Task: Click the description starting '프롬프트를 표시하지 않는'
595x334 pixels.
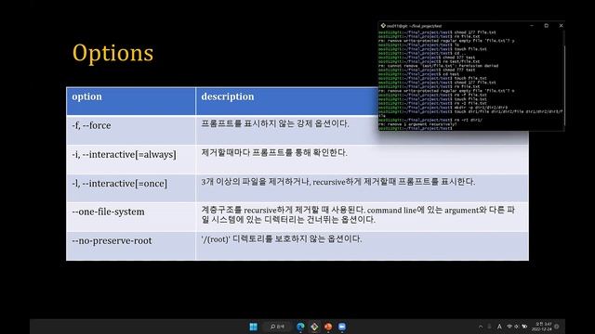Action: pyautogui.click(x=275, y=123)
